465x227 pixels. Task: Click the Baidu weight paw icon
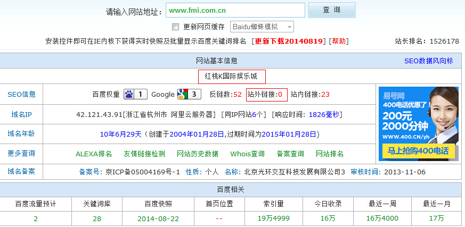pos(129,94)
